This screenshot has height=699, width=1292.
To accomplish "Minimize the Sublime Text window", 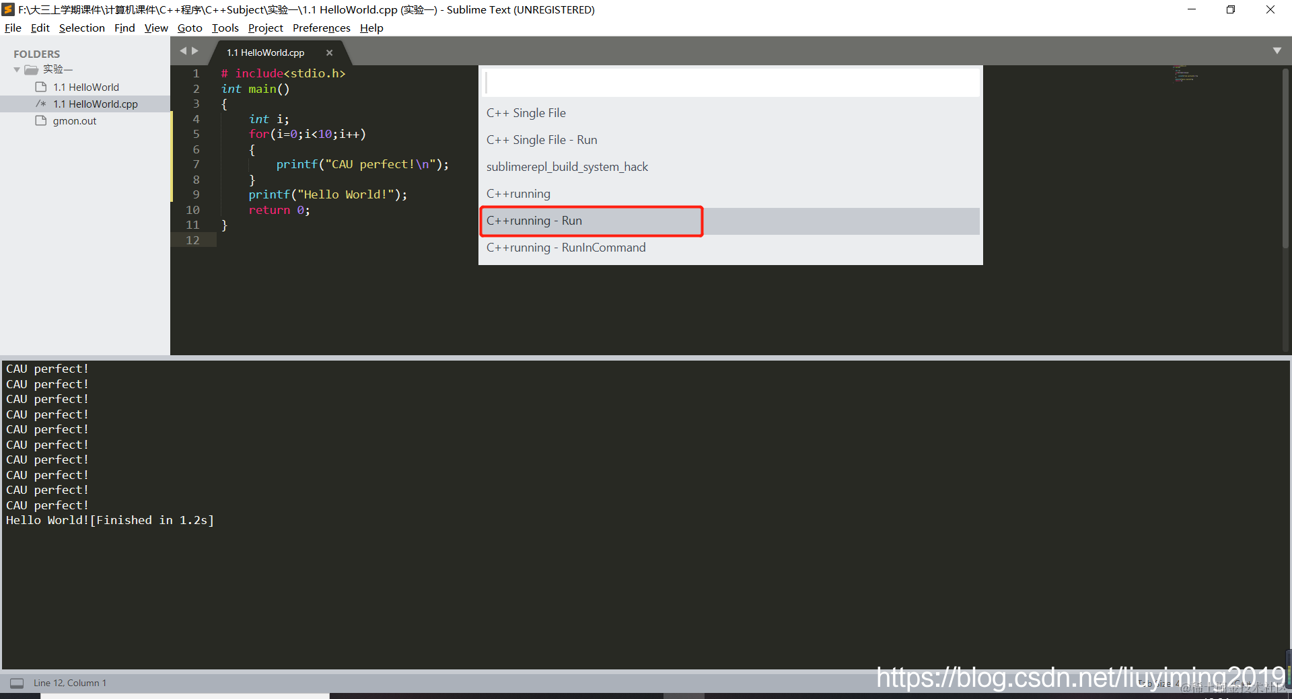I will (x=1192, y=9).
